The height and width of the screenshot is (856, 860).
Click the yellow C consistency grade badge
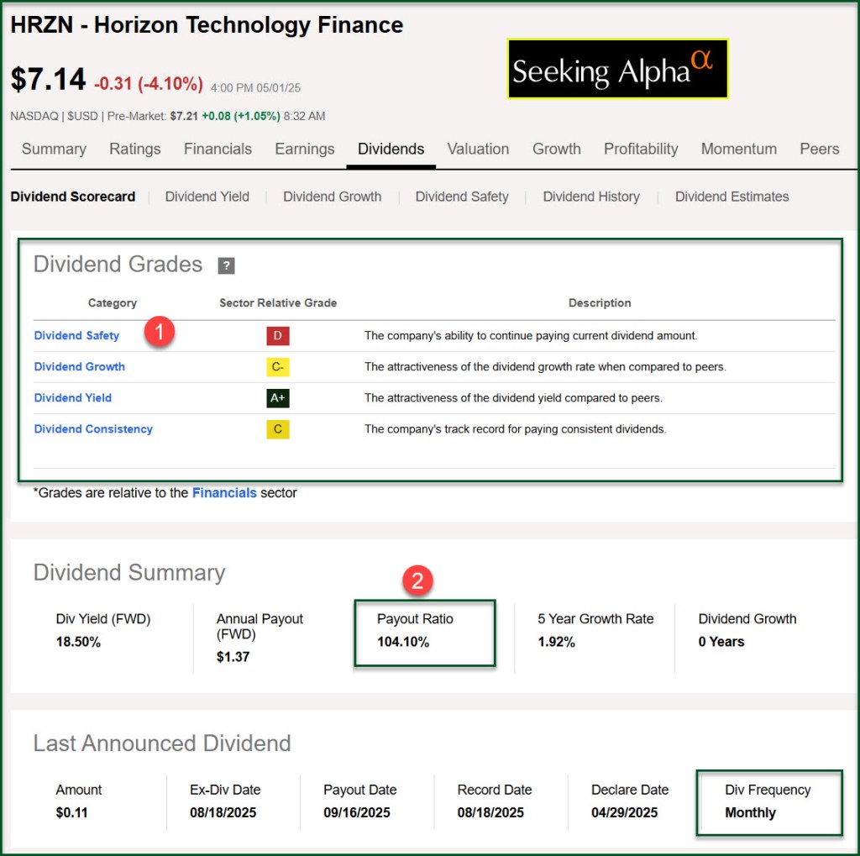[277, 429]
